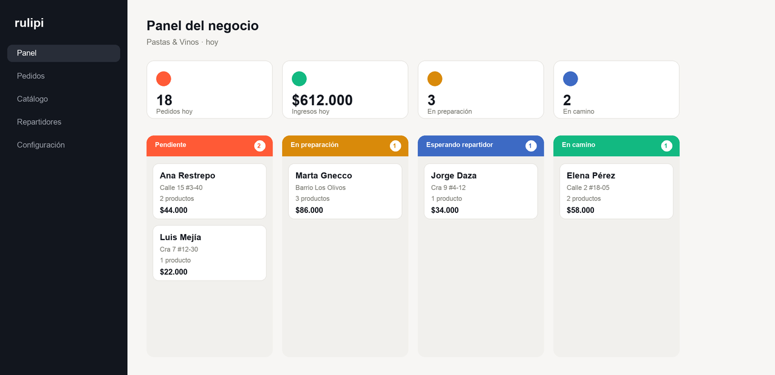Click the $34.000 order total
Screen dimensions: 775x375
(445, 210)
